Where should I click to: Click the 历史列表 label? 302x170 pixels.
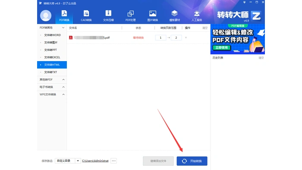click(218, 58)
